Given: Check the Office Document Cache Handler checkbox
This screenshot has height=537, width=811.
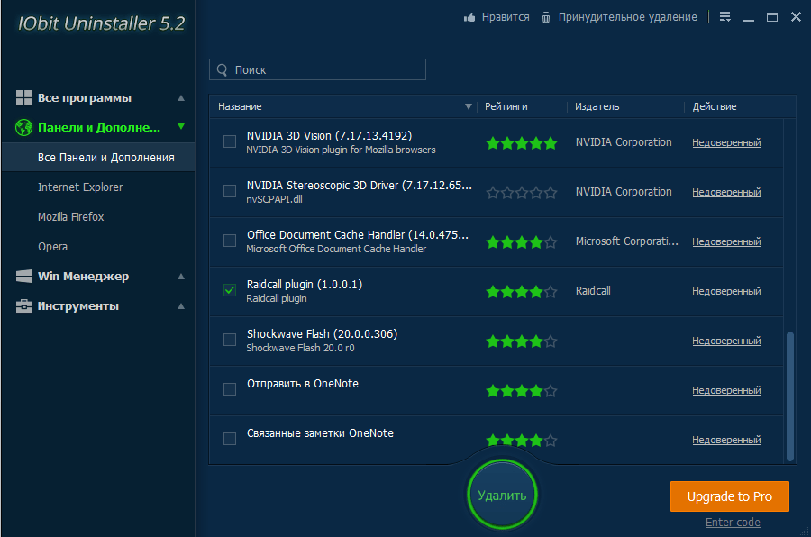Looking at the screenshot, I should pyautogui.click(x=230, y=241).
